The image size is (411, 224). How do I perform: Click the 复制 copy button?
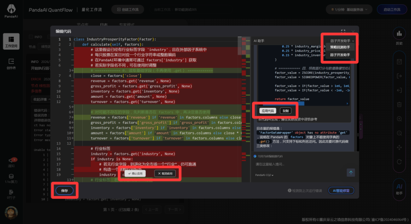pos(285,111)
